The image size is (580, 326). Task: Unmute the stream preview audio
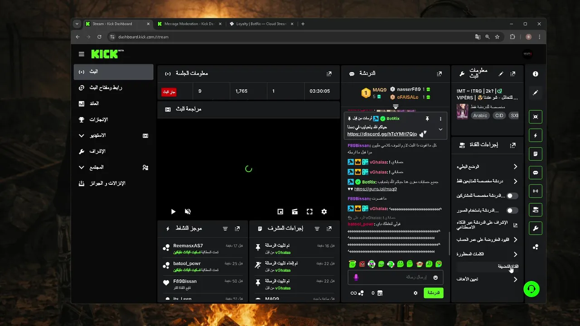tap(188, 211)
